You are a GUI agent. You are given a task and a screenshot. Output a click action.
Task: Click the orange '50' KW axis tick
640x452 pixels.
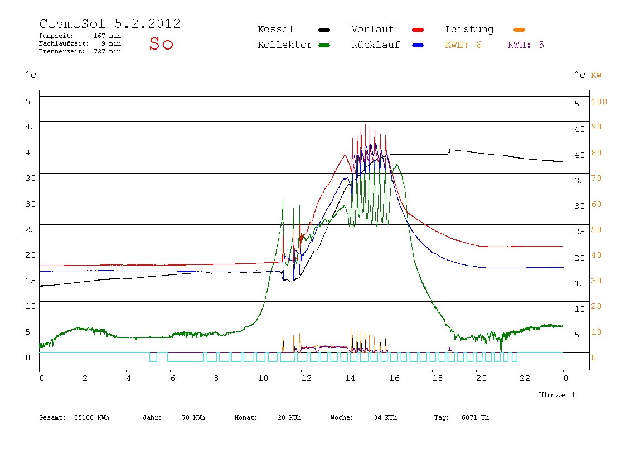pyautogui.click(x=597, y=229)
